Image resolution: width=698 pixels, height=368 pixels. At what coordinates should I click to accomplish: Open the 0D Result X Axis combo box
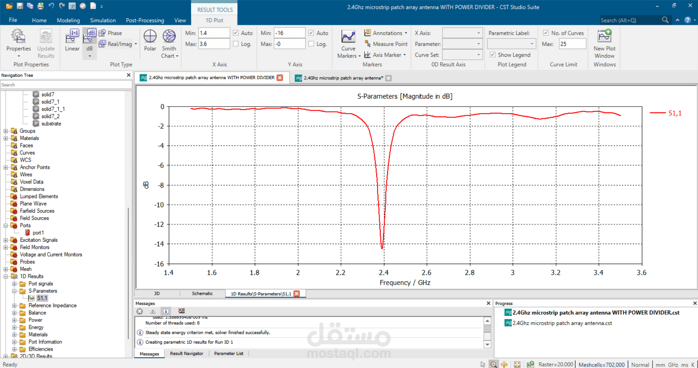[x=463, y=33]
